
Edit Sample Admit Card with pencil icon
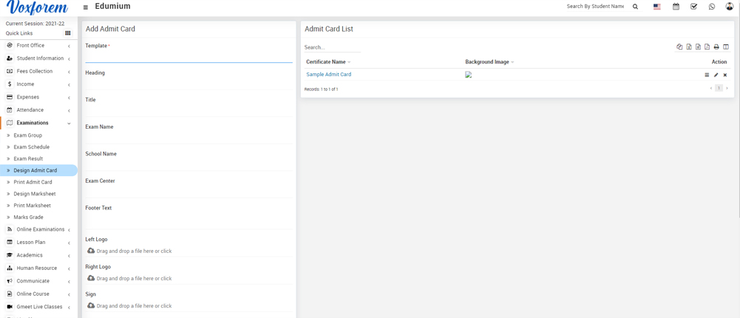[x=716, y=75]
